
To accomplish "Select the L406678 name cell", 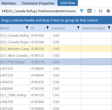I will point(15,82).
